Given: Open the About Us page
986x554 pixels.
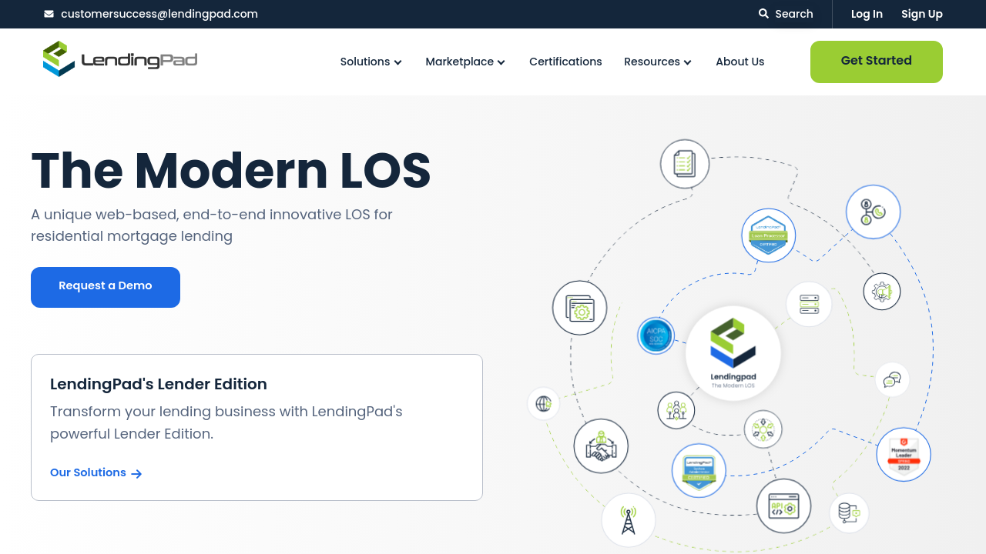Looking at the screenshot, I should point(739,62).
